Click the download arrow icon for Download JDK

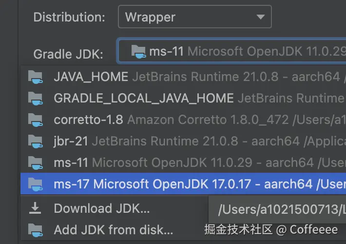pos(35,208)
